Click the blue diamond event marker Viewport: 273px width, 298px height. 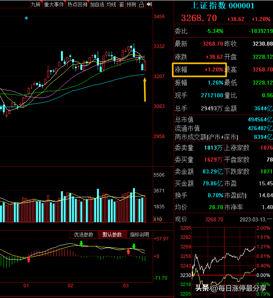(x=27, y=18)
